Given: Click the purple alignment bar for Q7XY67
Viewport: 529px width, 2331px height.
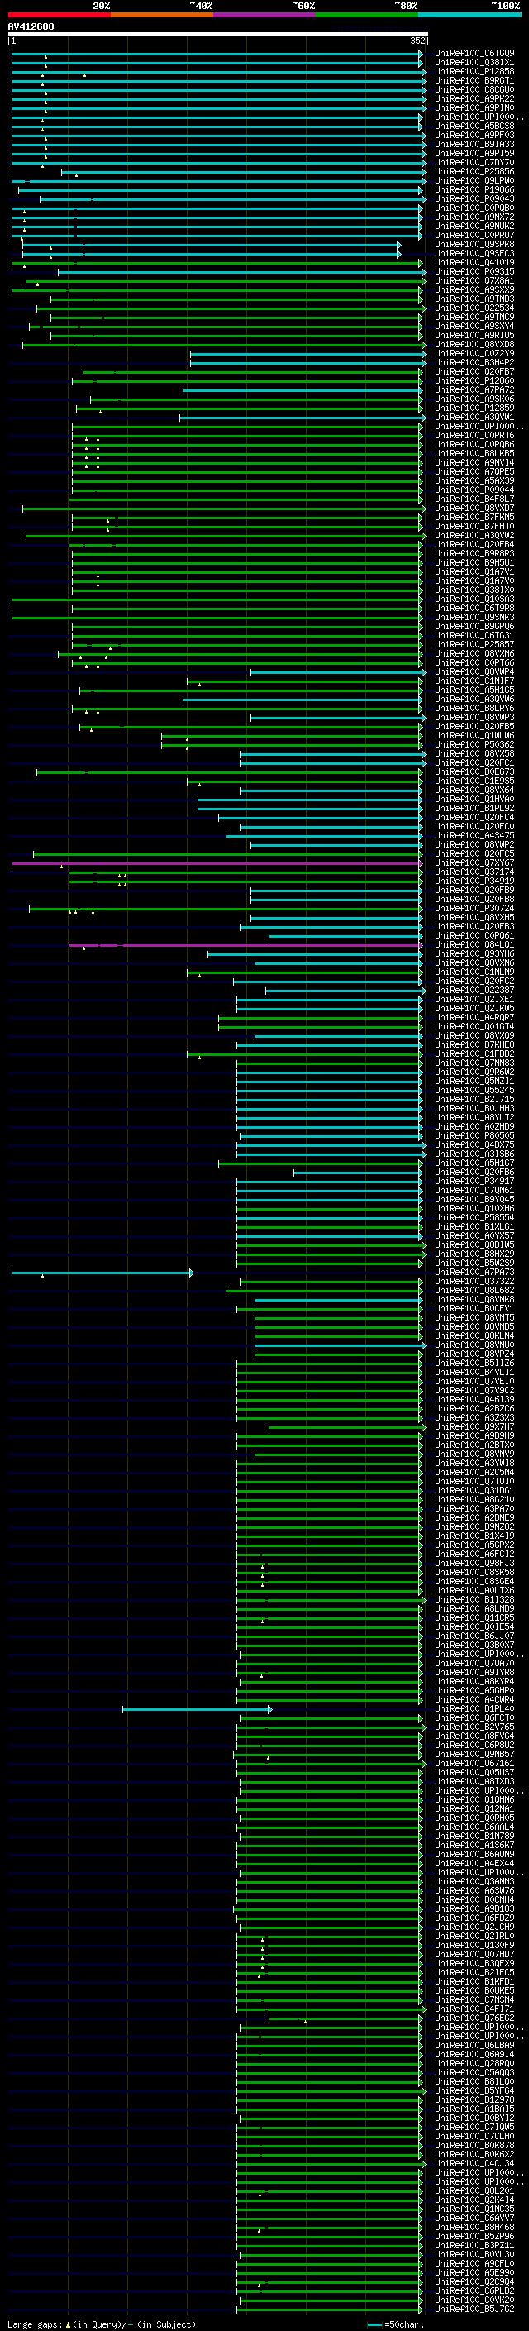Looking at the screenshot, I should click(x=217, y=863).
